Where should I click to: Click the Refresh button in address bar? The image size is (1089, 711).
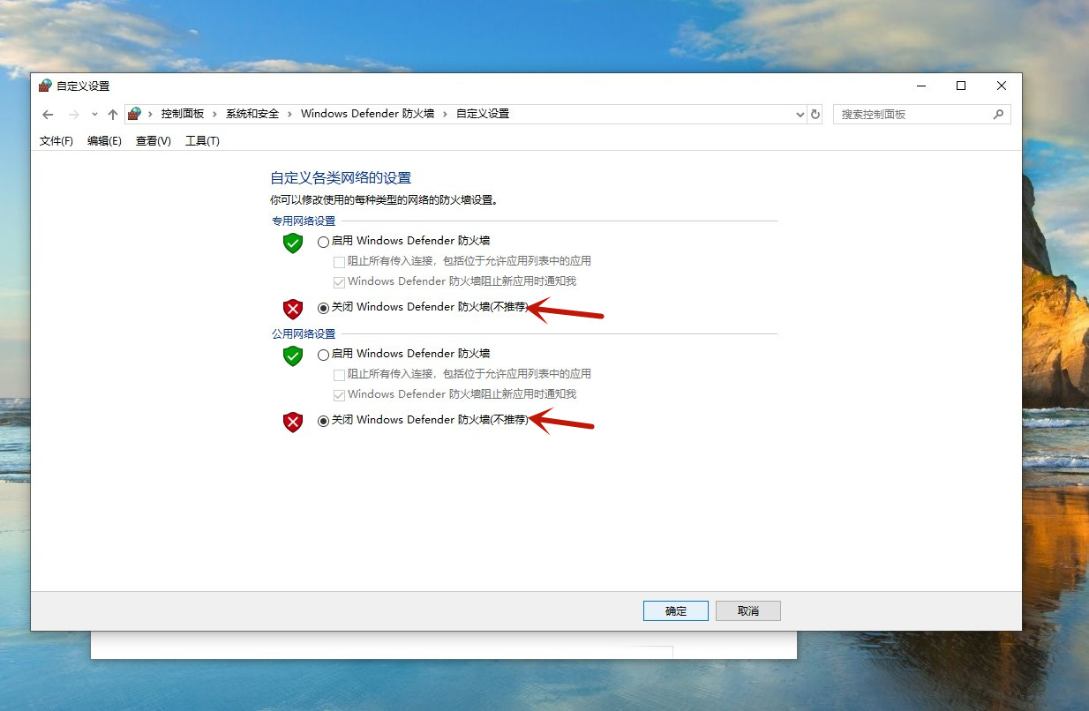pos(815,115)
